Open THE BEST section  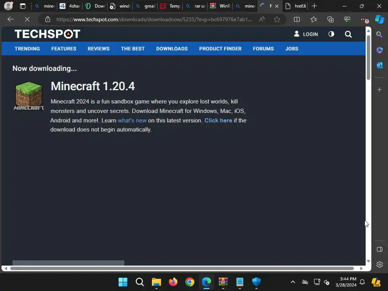pyautogui.click(x=133, y=49)
